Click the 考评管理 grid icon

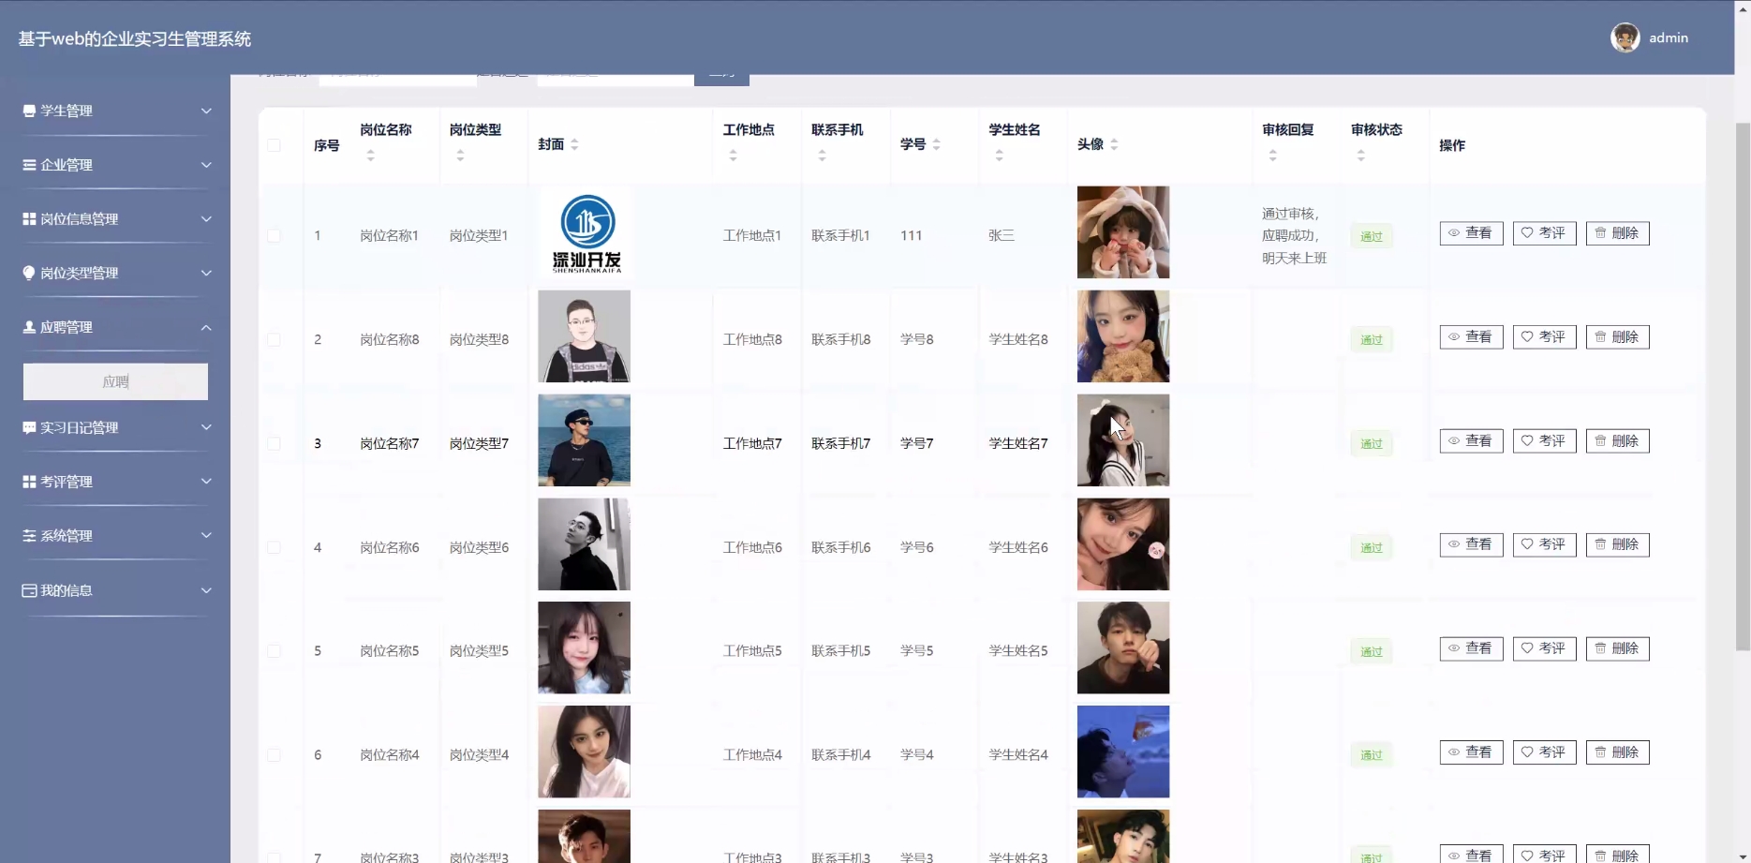click(29, 482)
